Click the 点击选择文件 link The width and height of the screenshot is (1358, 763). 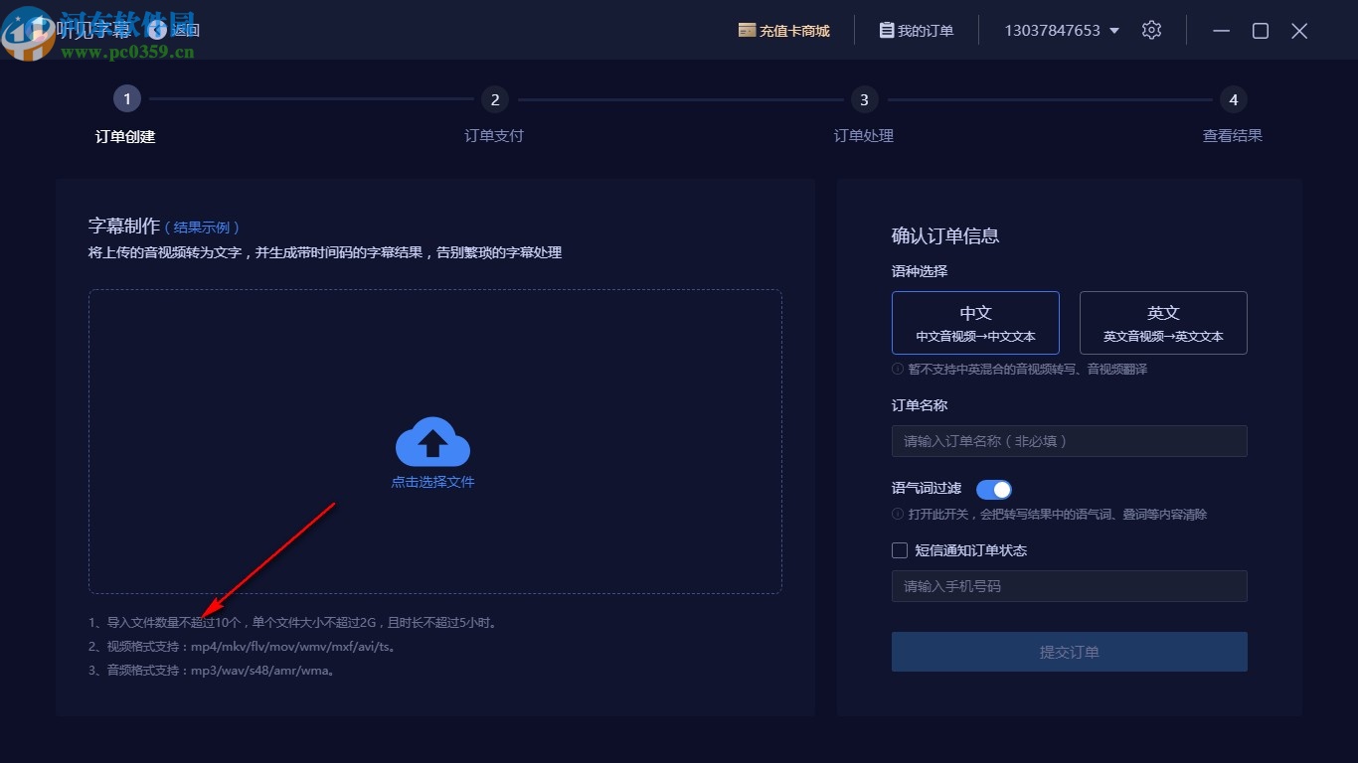click(x=432, y=482)
